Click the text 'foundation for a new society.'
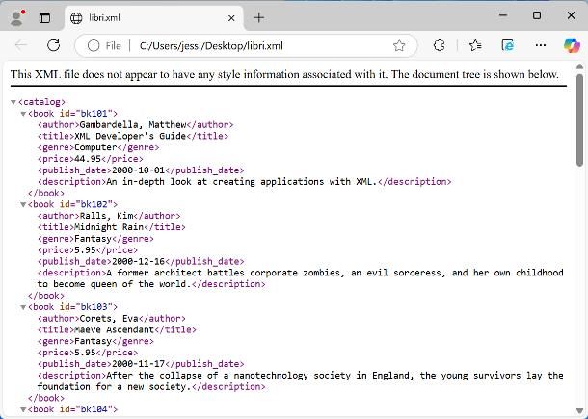The image size is (588, 419). pos(115,387)
